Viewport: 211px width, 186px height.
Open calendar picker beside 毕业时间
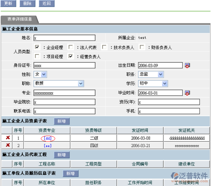tap(187, 93)
